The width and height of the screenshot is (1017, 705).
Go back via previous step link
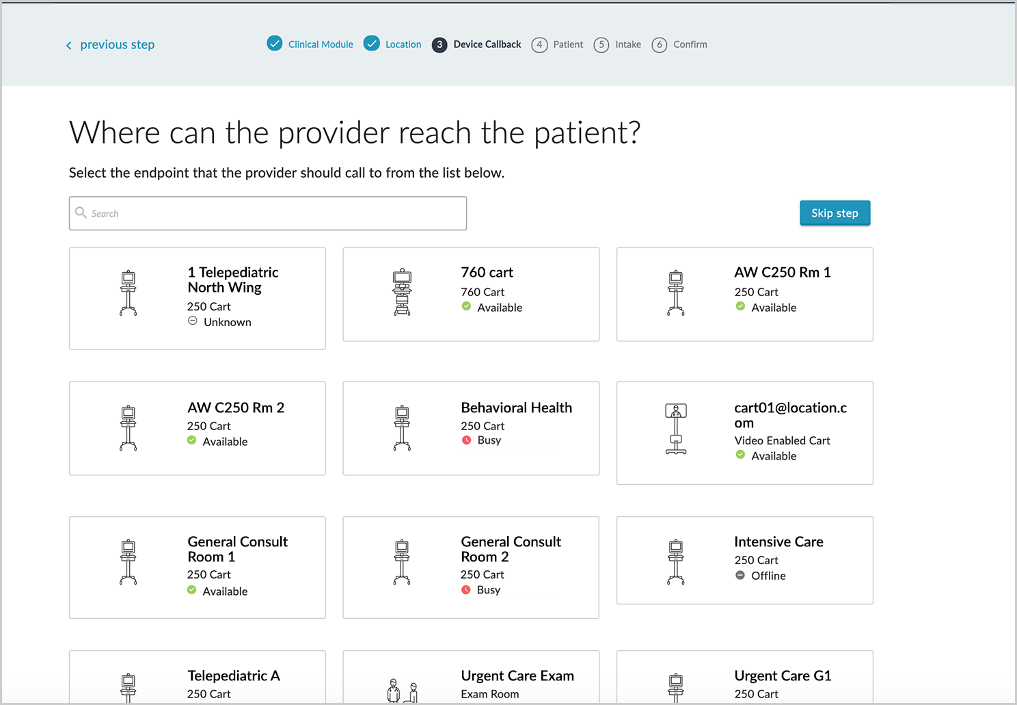pos(117,44)
